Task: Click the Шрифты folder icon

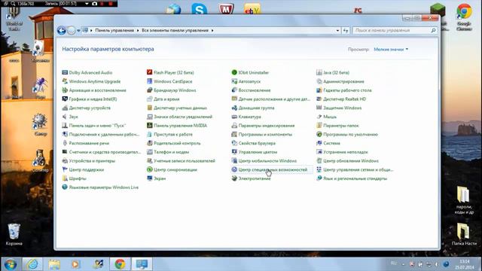Action: [65, 178]
